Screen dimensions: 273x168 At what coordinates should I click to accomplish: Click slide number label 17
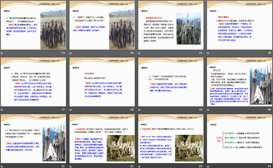63,110
